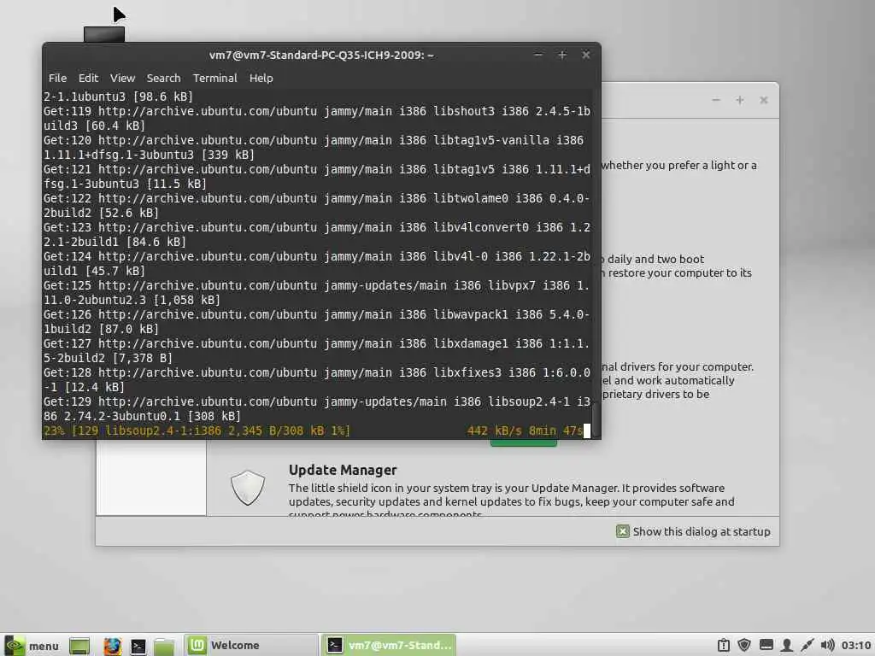Image resolution: width=875 pixels, height=656 pixels.
Task: Click the clipboard notification tray icon
Action: 724,646
